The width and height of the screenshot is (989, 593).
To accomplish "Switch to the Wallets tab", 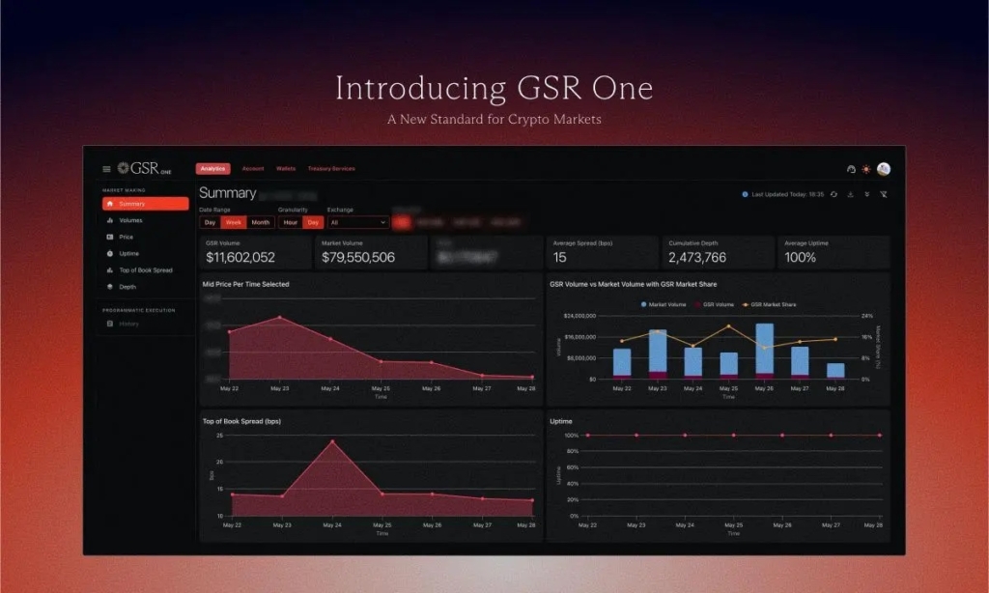I will [285, 168].
